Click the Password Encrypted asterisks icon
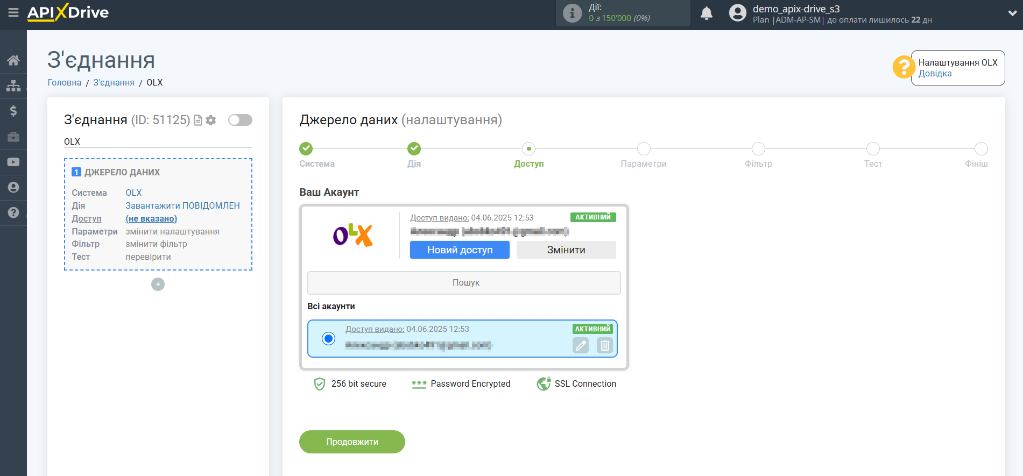 point(419,384)
